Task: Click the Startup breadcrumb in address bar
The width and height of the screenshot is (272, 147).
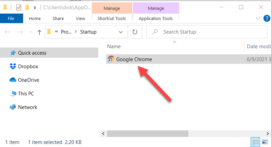Action: [x=88, y=32]
